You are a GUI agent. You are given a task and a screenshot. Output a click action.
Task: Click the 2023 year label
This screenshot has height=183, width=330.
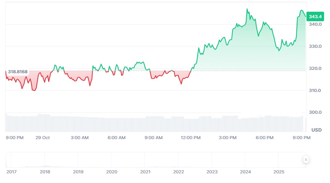(x=212, y=172)
